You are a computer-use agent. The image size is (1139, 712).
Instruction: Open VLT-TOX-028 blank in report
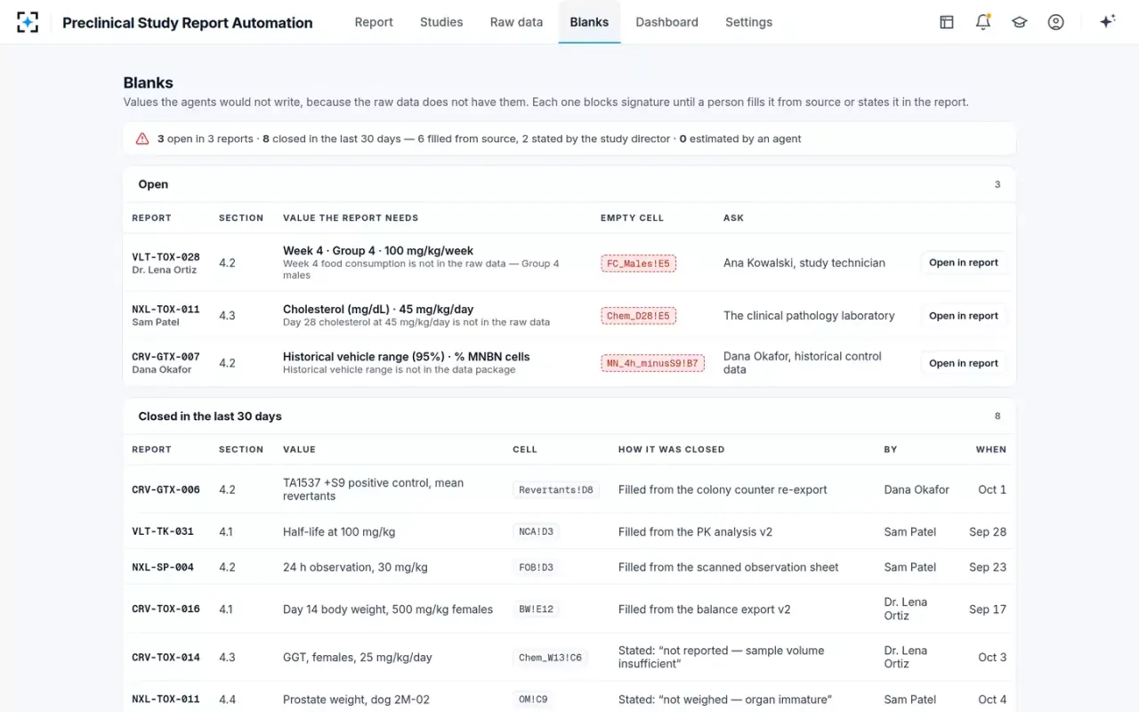964,263
